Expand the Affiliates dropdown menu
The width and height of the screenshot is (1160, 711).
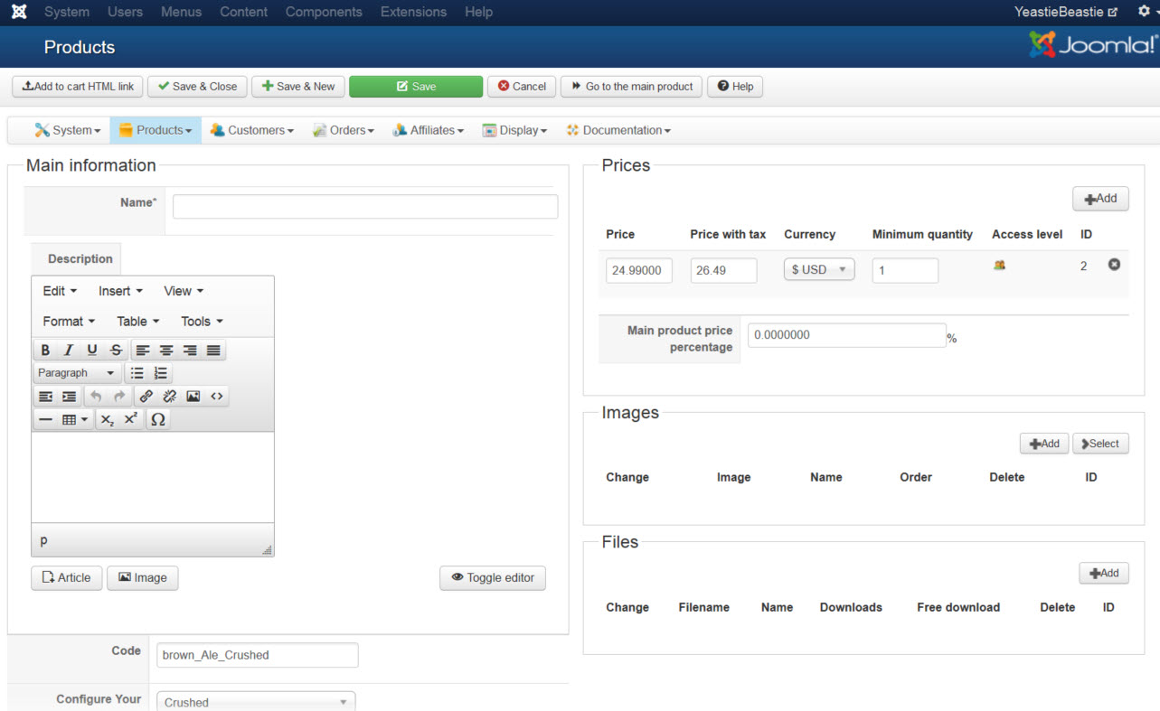429,130
